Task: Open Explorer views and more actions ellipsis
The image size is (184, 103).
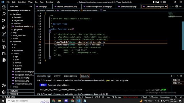Action: [31, 7]
